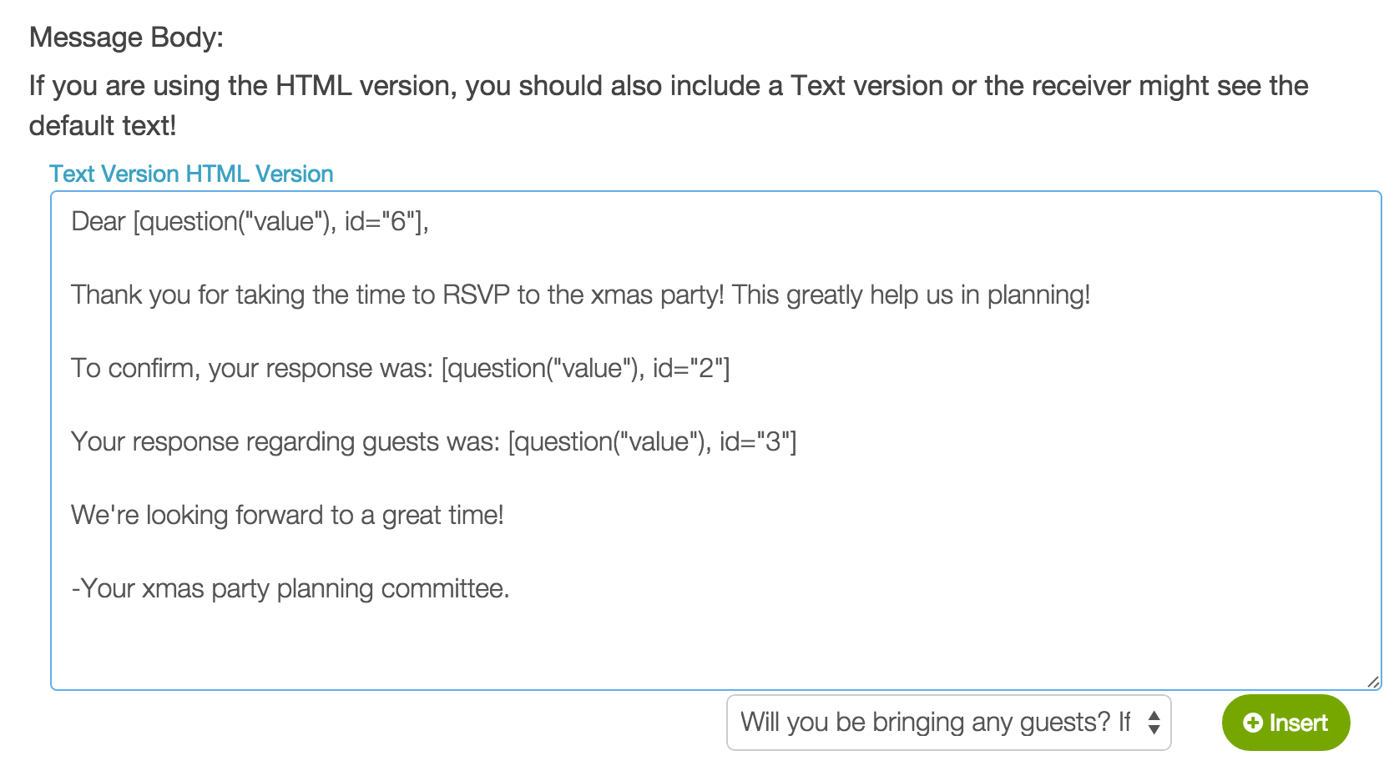1394x781 pixels.
Task: Click the plus icon on Insert button
Action: coord(1253,723)
